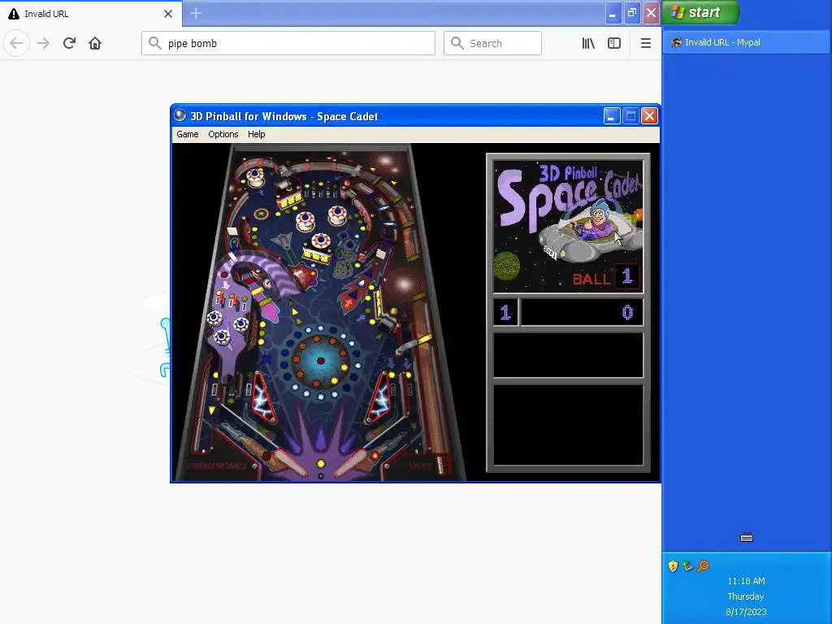Minimize the Mypal browser window
Screen dimensions: 832x624
[613, 13]
